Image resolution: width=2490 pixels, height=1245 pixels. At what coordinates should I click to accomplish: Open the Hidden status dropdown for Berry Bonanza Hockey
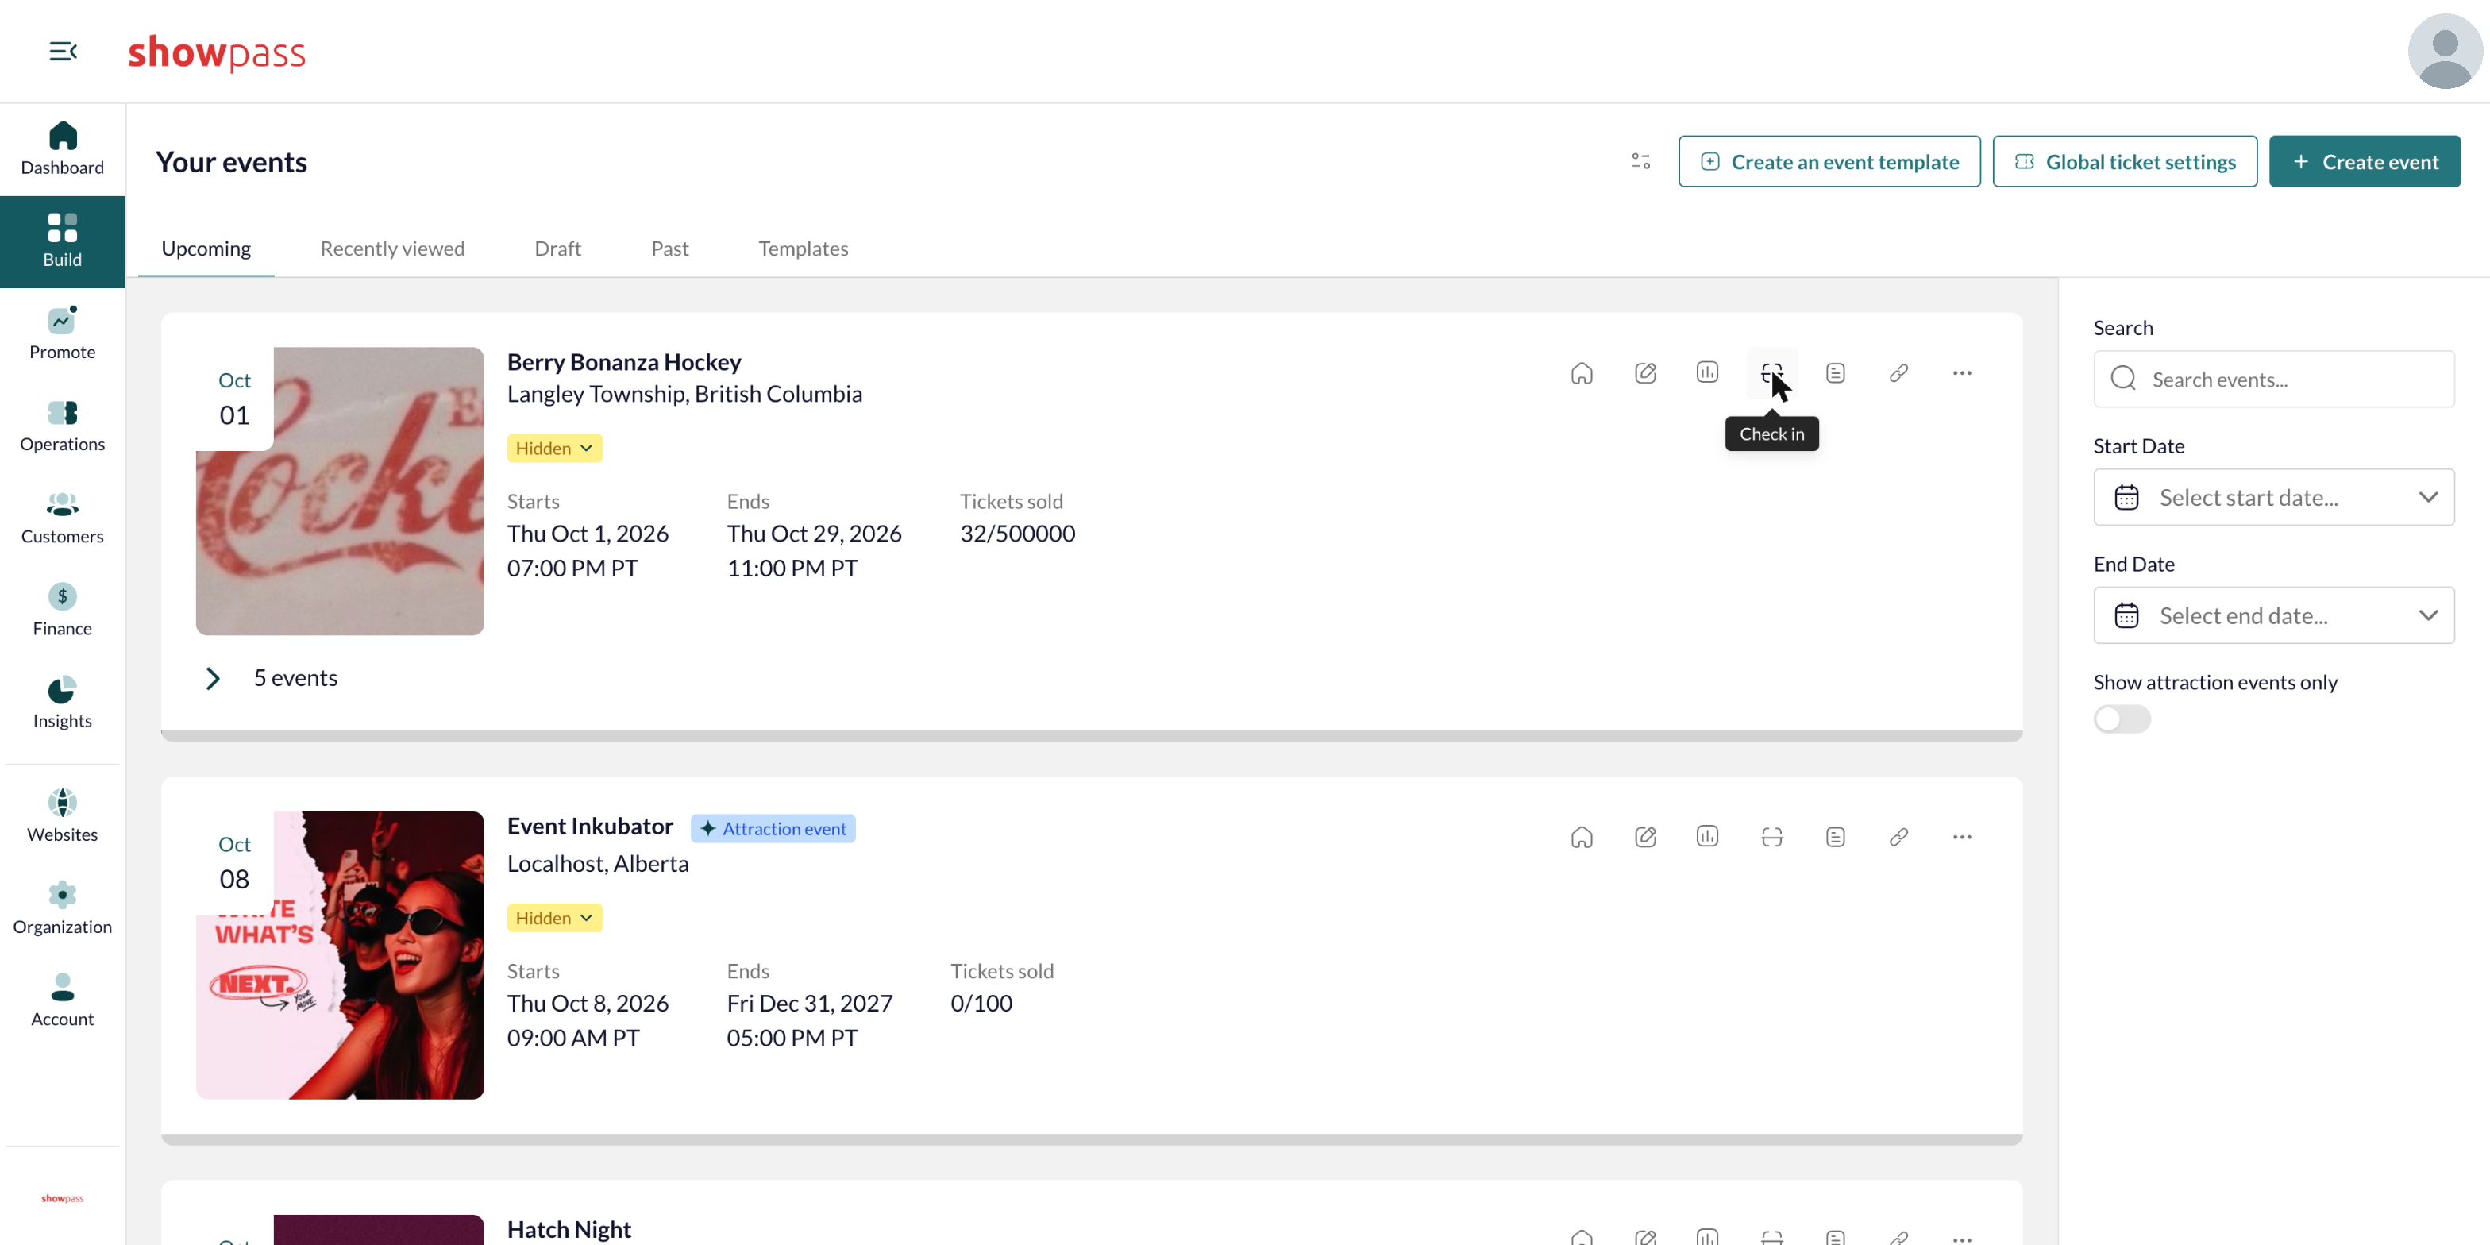[554, 449]
